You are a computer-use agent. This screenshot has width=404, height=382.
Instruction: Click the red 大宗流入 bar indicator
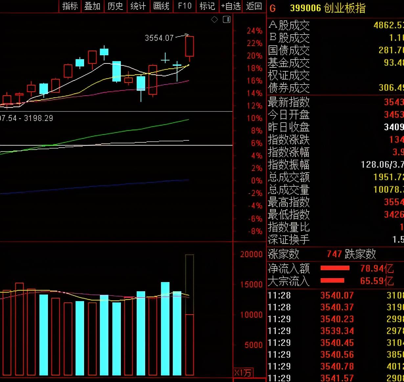tap(332, 280)
